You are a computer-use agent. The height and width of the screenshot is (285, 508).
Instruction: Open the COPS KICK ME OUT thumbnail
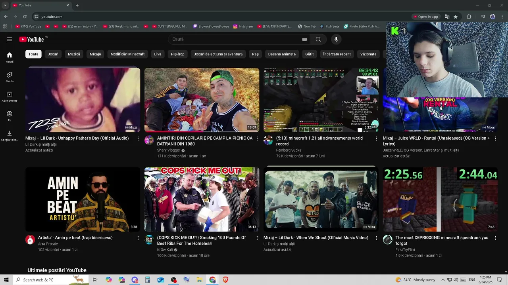coord(202,199)
